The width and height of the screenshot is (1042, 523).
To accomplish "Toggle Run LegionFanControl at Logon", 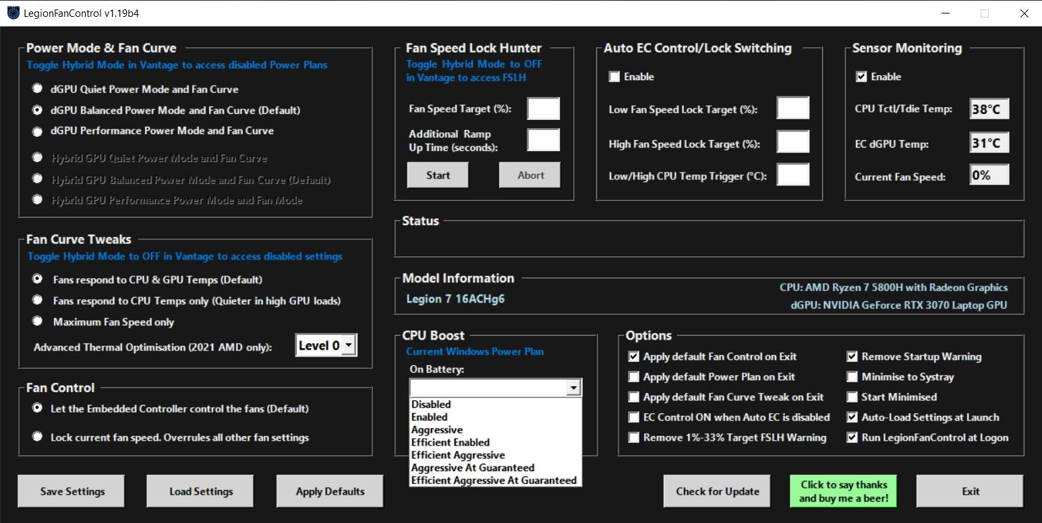I will point(852,437).
